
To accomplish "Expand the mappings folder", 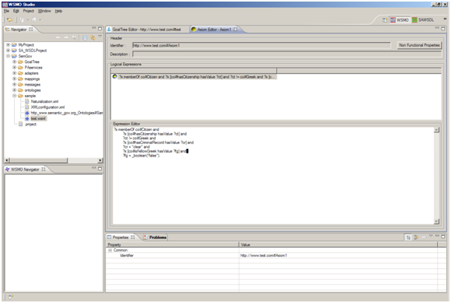I will 14,79.
